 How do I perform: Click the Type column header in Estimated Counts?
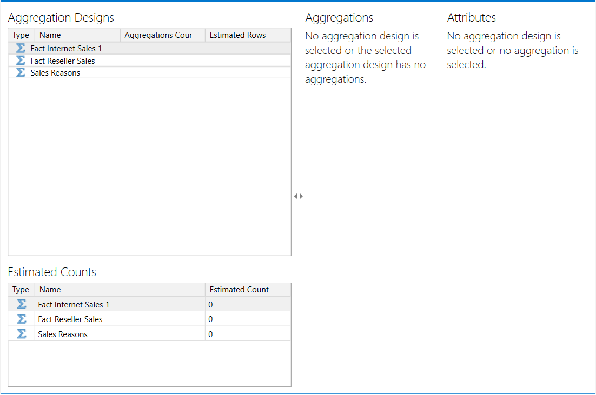click(21, 289)
